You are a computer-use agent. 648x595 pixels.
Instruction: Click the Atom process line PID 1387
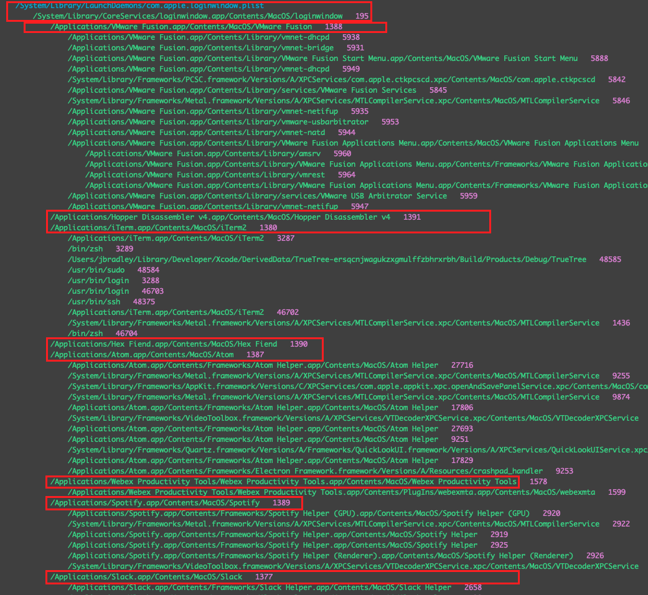[x=157, y=355]
